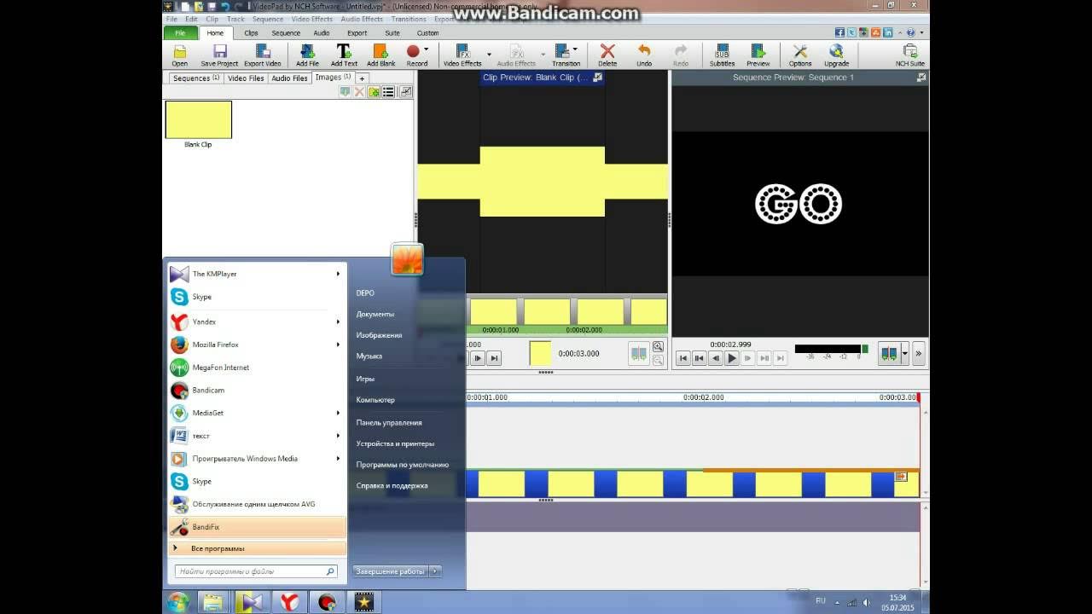Open the Subtitles tool
The width and height of the screenshot is (1092, 614).
pos(722,55)
